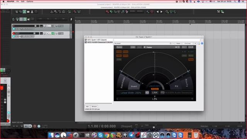Open Terminal from the Dock

(82, 135)
